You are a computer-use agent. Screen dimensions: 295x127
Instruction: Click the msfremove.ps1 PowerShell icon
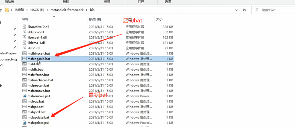[x=25, y=96]
